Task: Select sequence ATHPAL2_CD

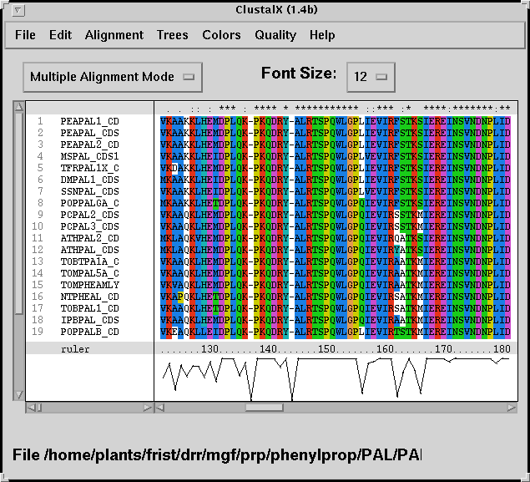Action: (x=89, y=238)
